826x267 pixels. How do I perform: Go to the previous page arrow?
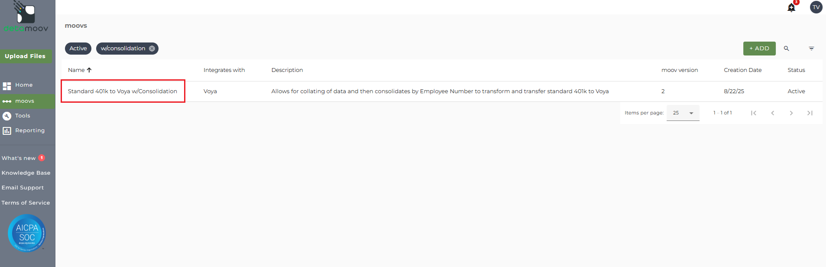(772, 113)
